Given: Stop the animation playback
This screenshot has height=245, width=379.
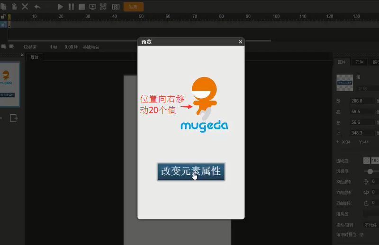Looking at the screenshot, I should tap(82, 7).
